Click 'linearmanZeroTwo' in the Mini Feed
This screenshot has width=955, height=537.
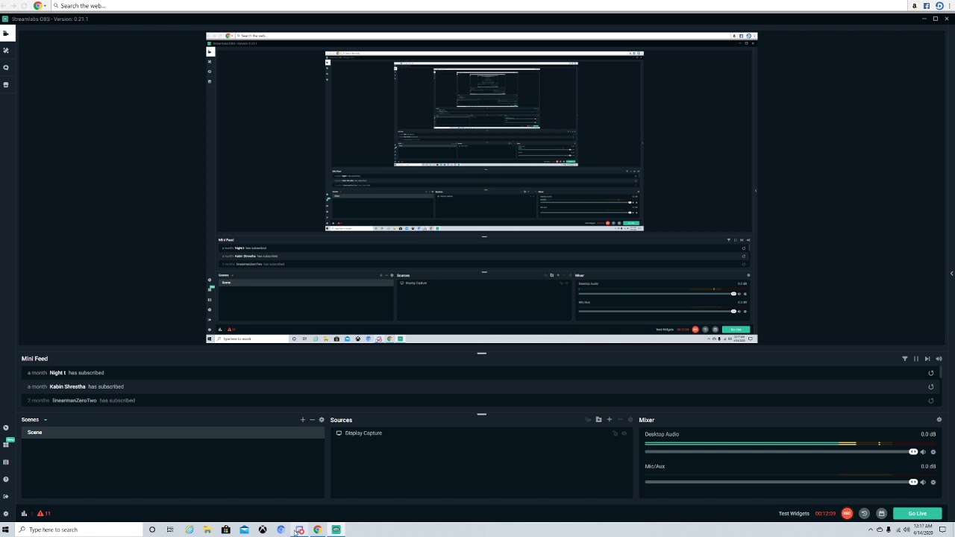[x=75, y=401]
